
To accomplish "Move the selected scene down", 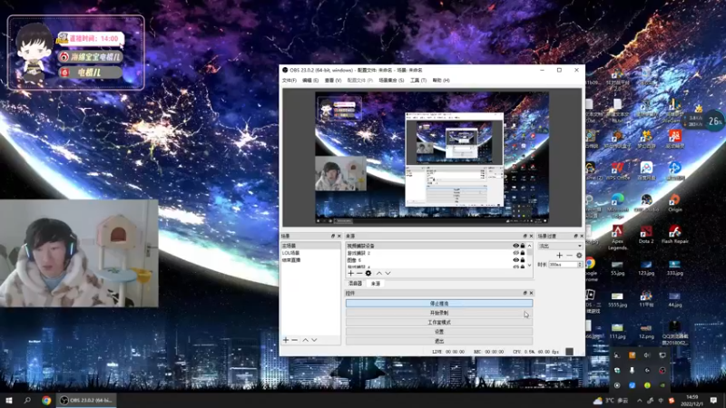I will point(314,340).
